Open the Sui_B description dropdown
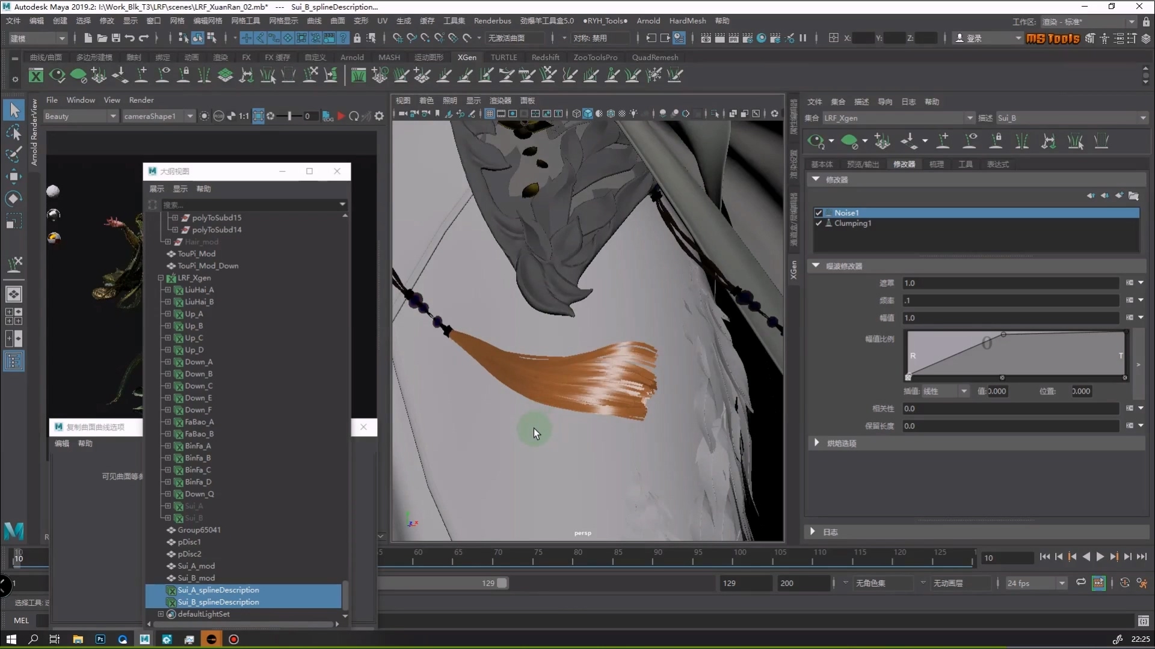The height and width of the screenshot is (649, 1155). tap(1072, 118)
